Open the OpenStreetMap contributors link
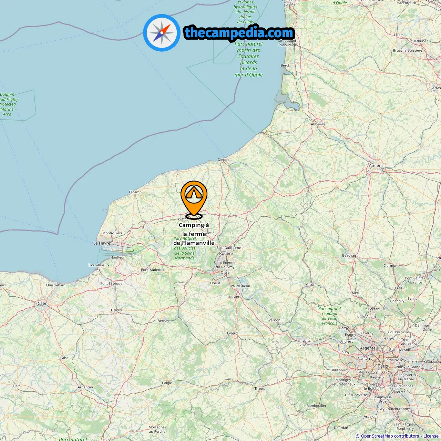441x441 pixels. pyautogui.click(x=390, y=436)
